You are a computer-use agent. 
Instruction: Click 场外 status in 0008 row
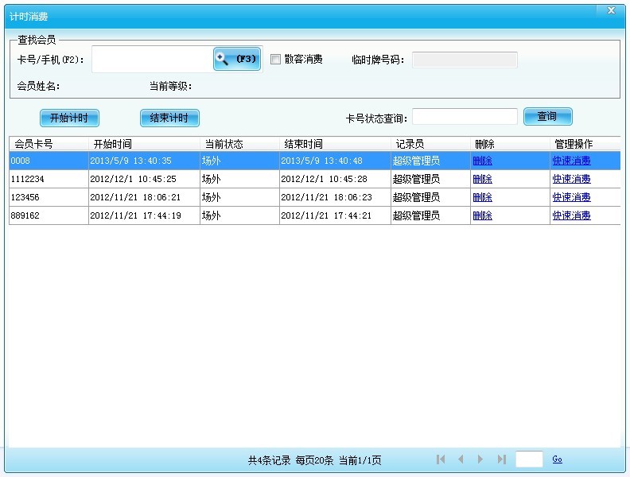[x=212, y=161]
